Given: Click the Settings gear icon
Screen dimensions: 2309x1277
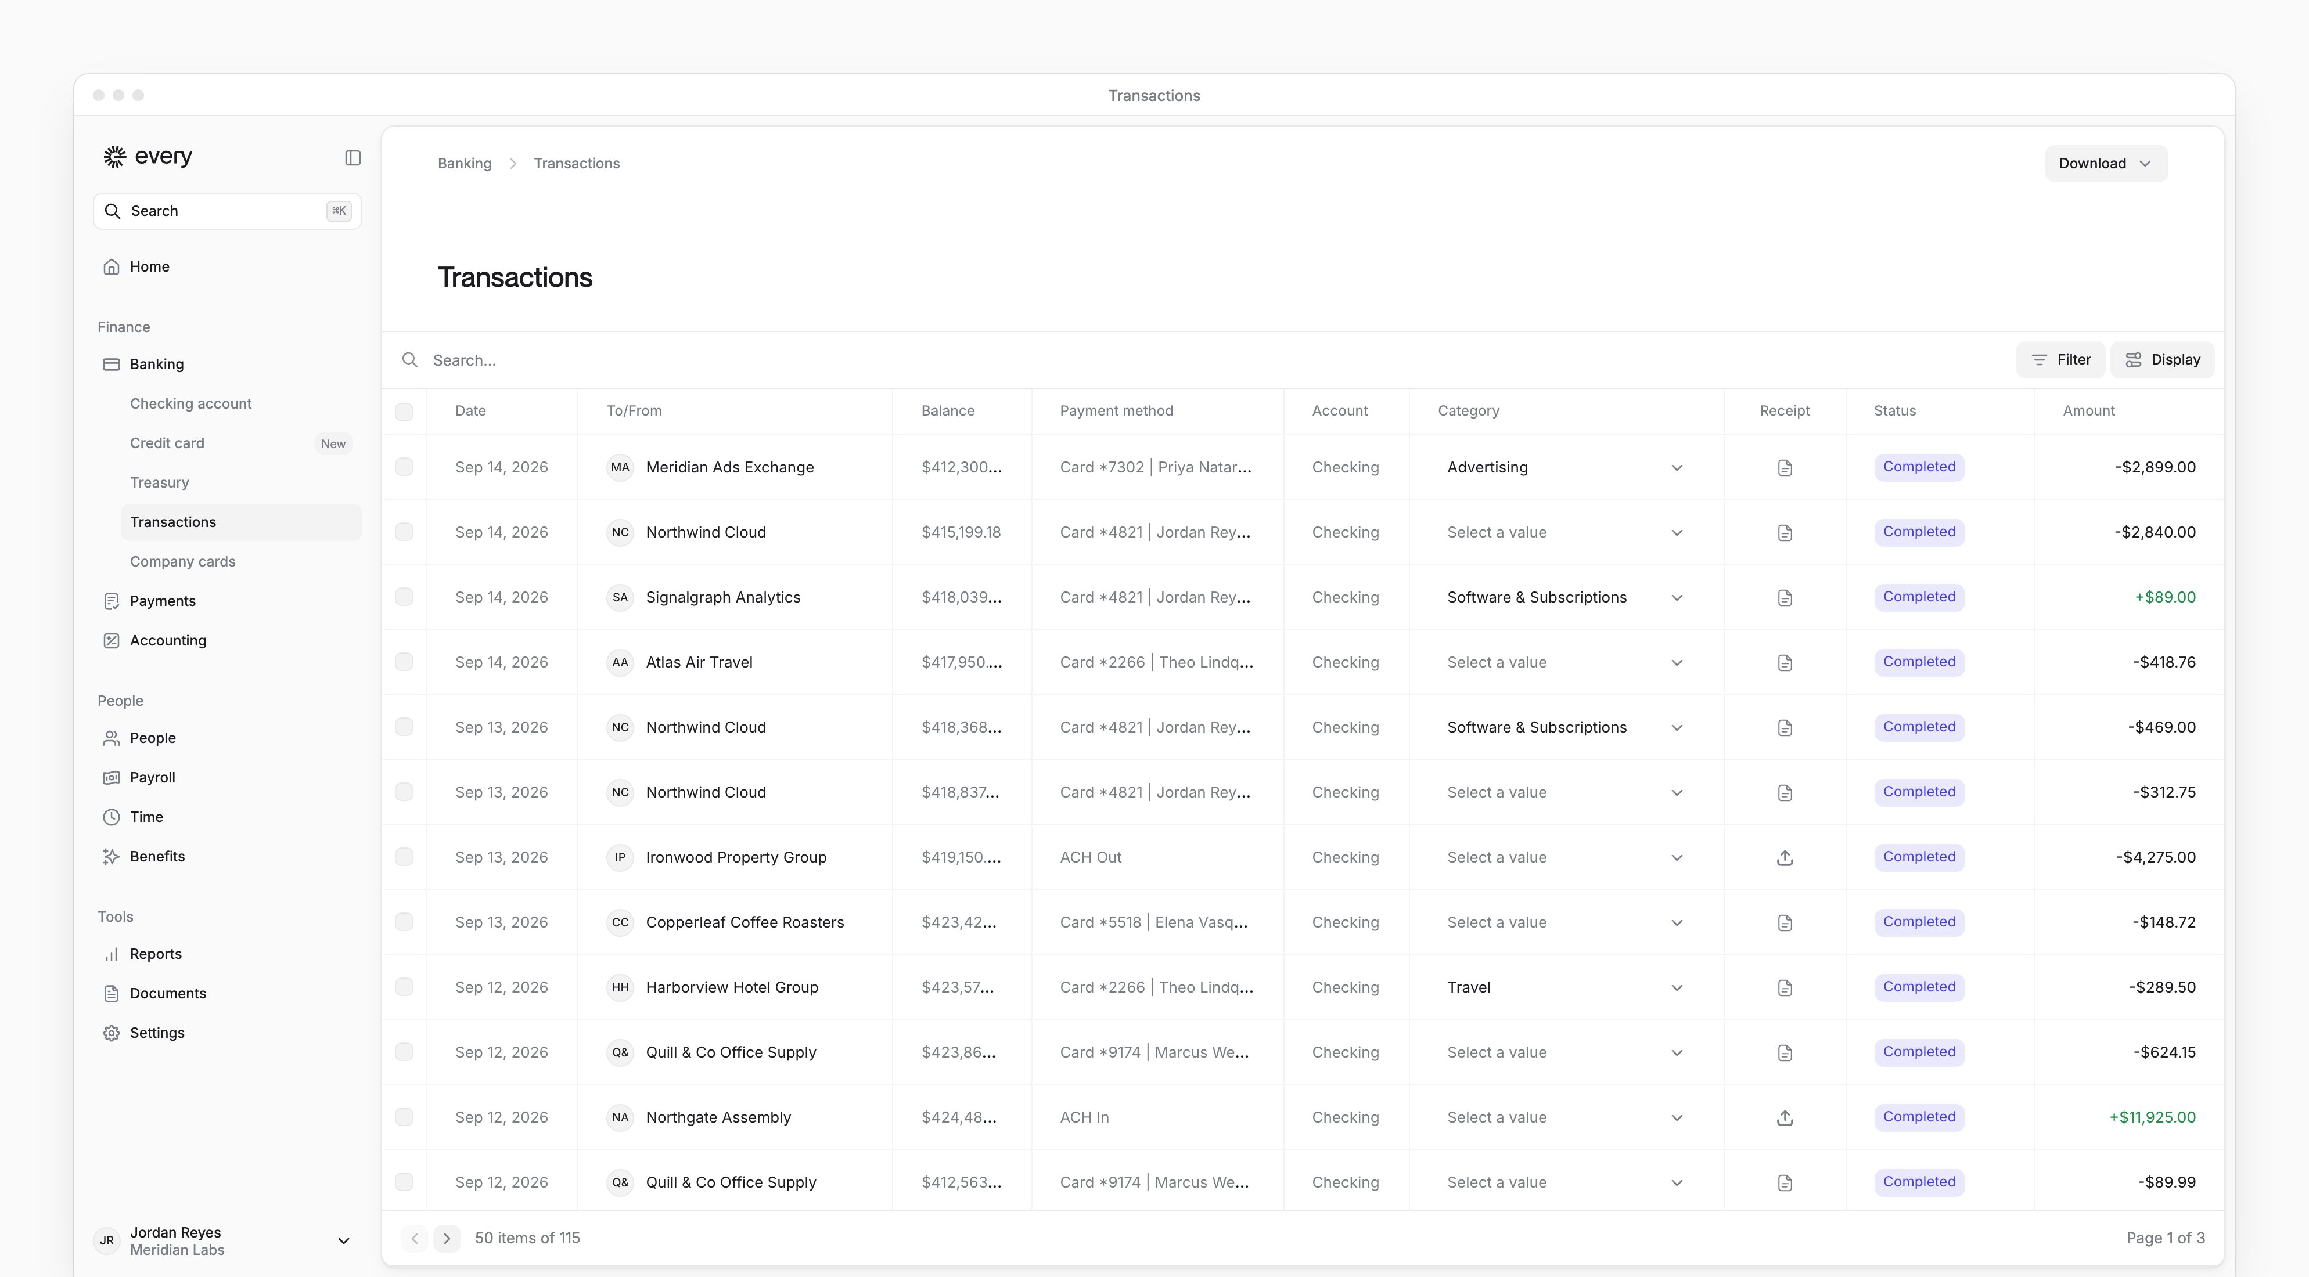Looking at the screenshot, I should point(111,1033).
